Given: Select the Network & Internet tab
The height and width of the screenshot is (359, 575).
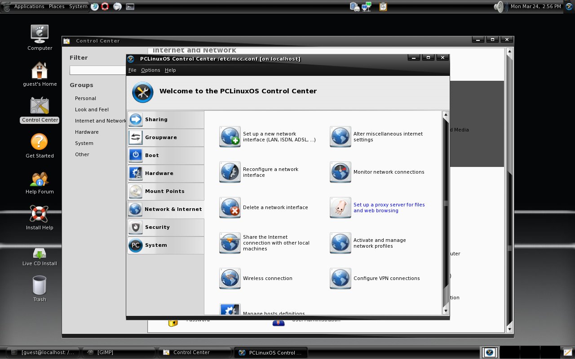Looking at the screenshot, I should coord(166,210).
